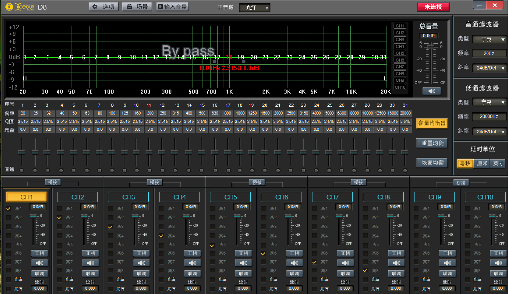Click the 总音量 master volume slider handle
Image resolution: width=508 pixels, height=294 pixels.
coord(431,47)
